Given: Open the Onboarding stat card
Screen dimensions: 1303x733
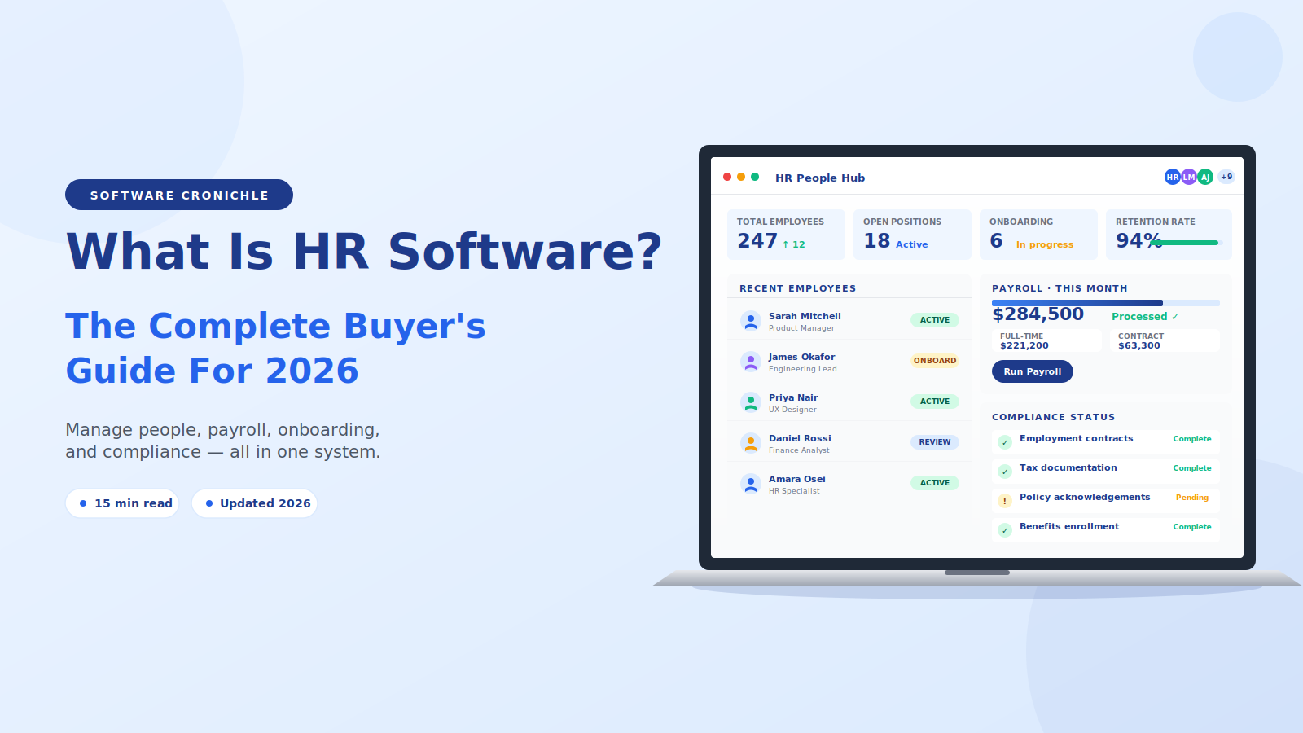Looking at the screenshot, I should pyautogui.click(x=1038, y=235).
